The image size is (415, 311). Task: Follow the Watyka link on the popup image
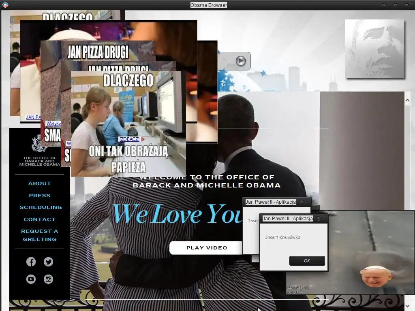53,124
